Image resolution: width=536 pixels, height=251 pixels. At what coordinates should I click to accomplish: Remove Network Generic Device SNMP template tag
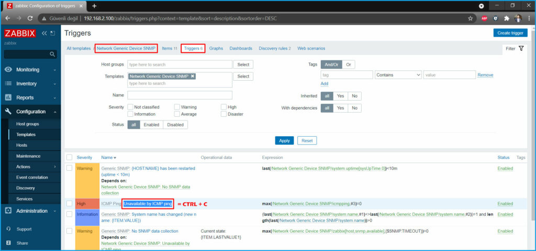coord(193,77)
